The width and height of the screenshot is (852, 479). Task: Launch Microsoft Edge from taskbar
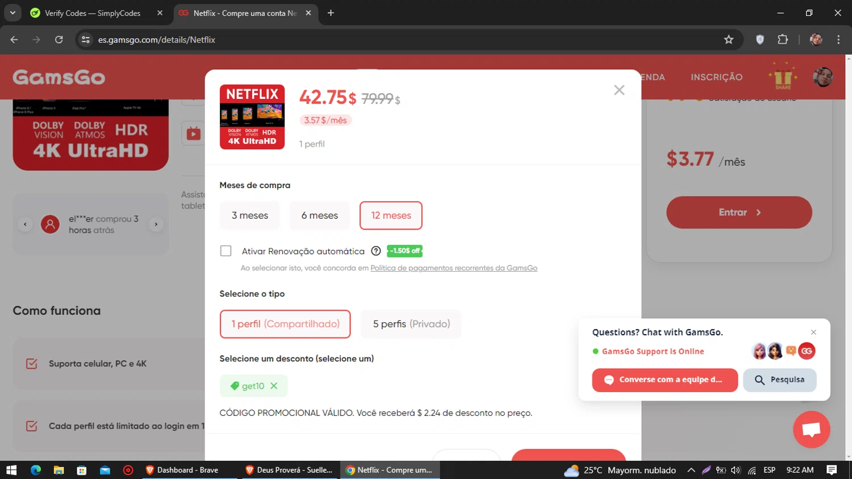point(36,470)
